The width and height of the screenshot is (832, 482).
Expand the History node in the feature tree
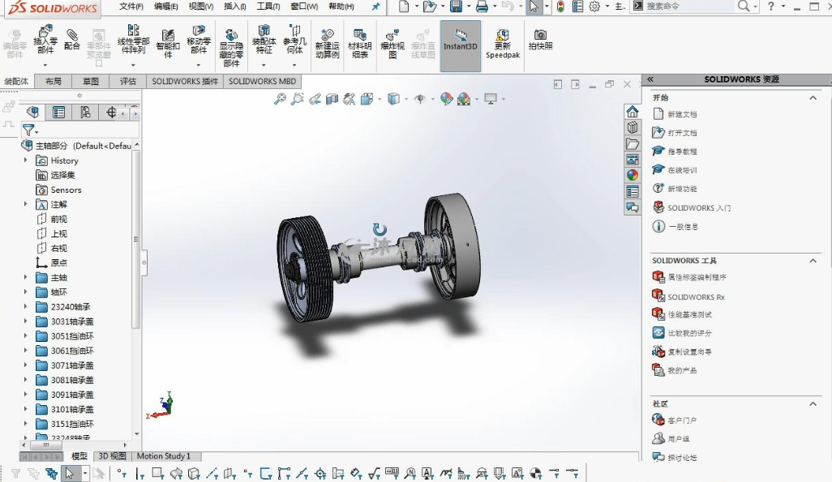tap(26, 160)
